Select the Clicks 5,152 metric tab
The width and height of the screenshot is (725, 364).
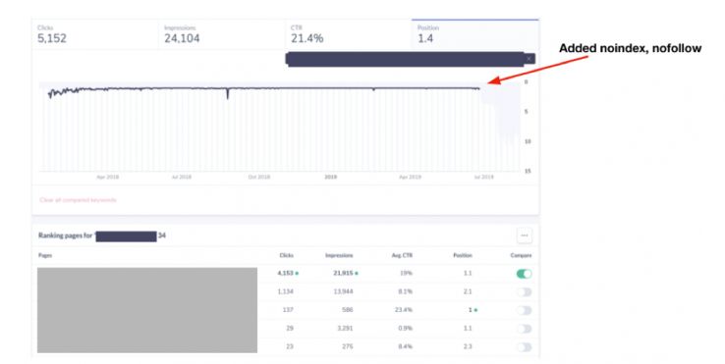[94, 34]
